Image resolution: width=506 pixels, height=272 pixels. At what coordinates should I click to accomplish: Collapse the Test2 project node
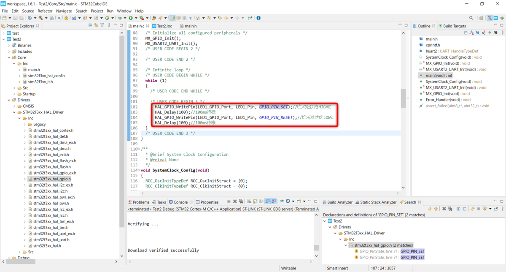tap(4, 39)
